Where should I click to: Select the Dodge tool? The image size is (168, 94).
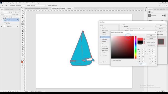pos(23,42)
